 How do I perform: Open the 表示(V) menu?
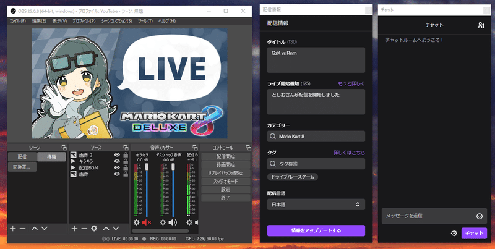click(59, 21)
